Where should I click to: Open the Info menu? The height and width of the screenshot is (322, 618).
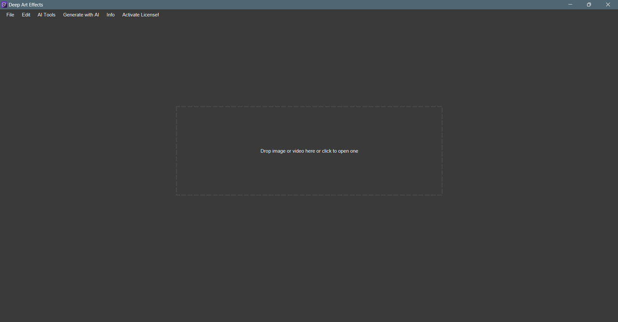(x=111, y=15)
